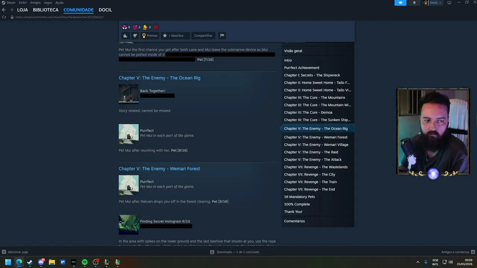The width and height of the screenshot is (477, 268).
Task: Jump to Chapter I: Secrets - The Shipwreck
Action: click(312, 75)
